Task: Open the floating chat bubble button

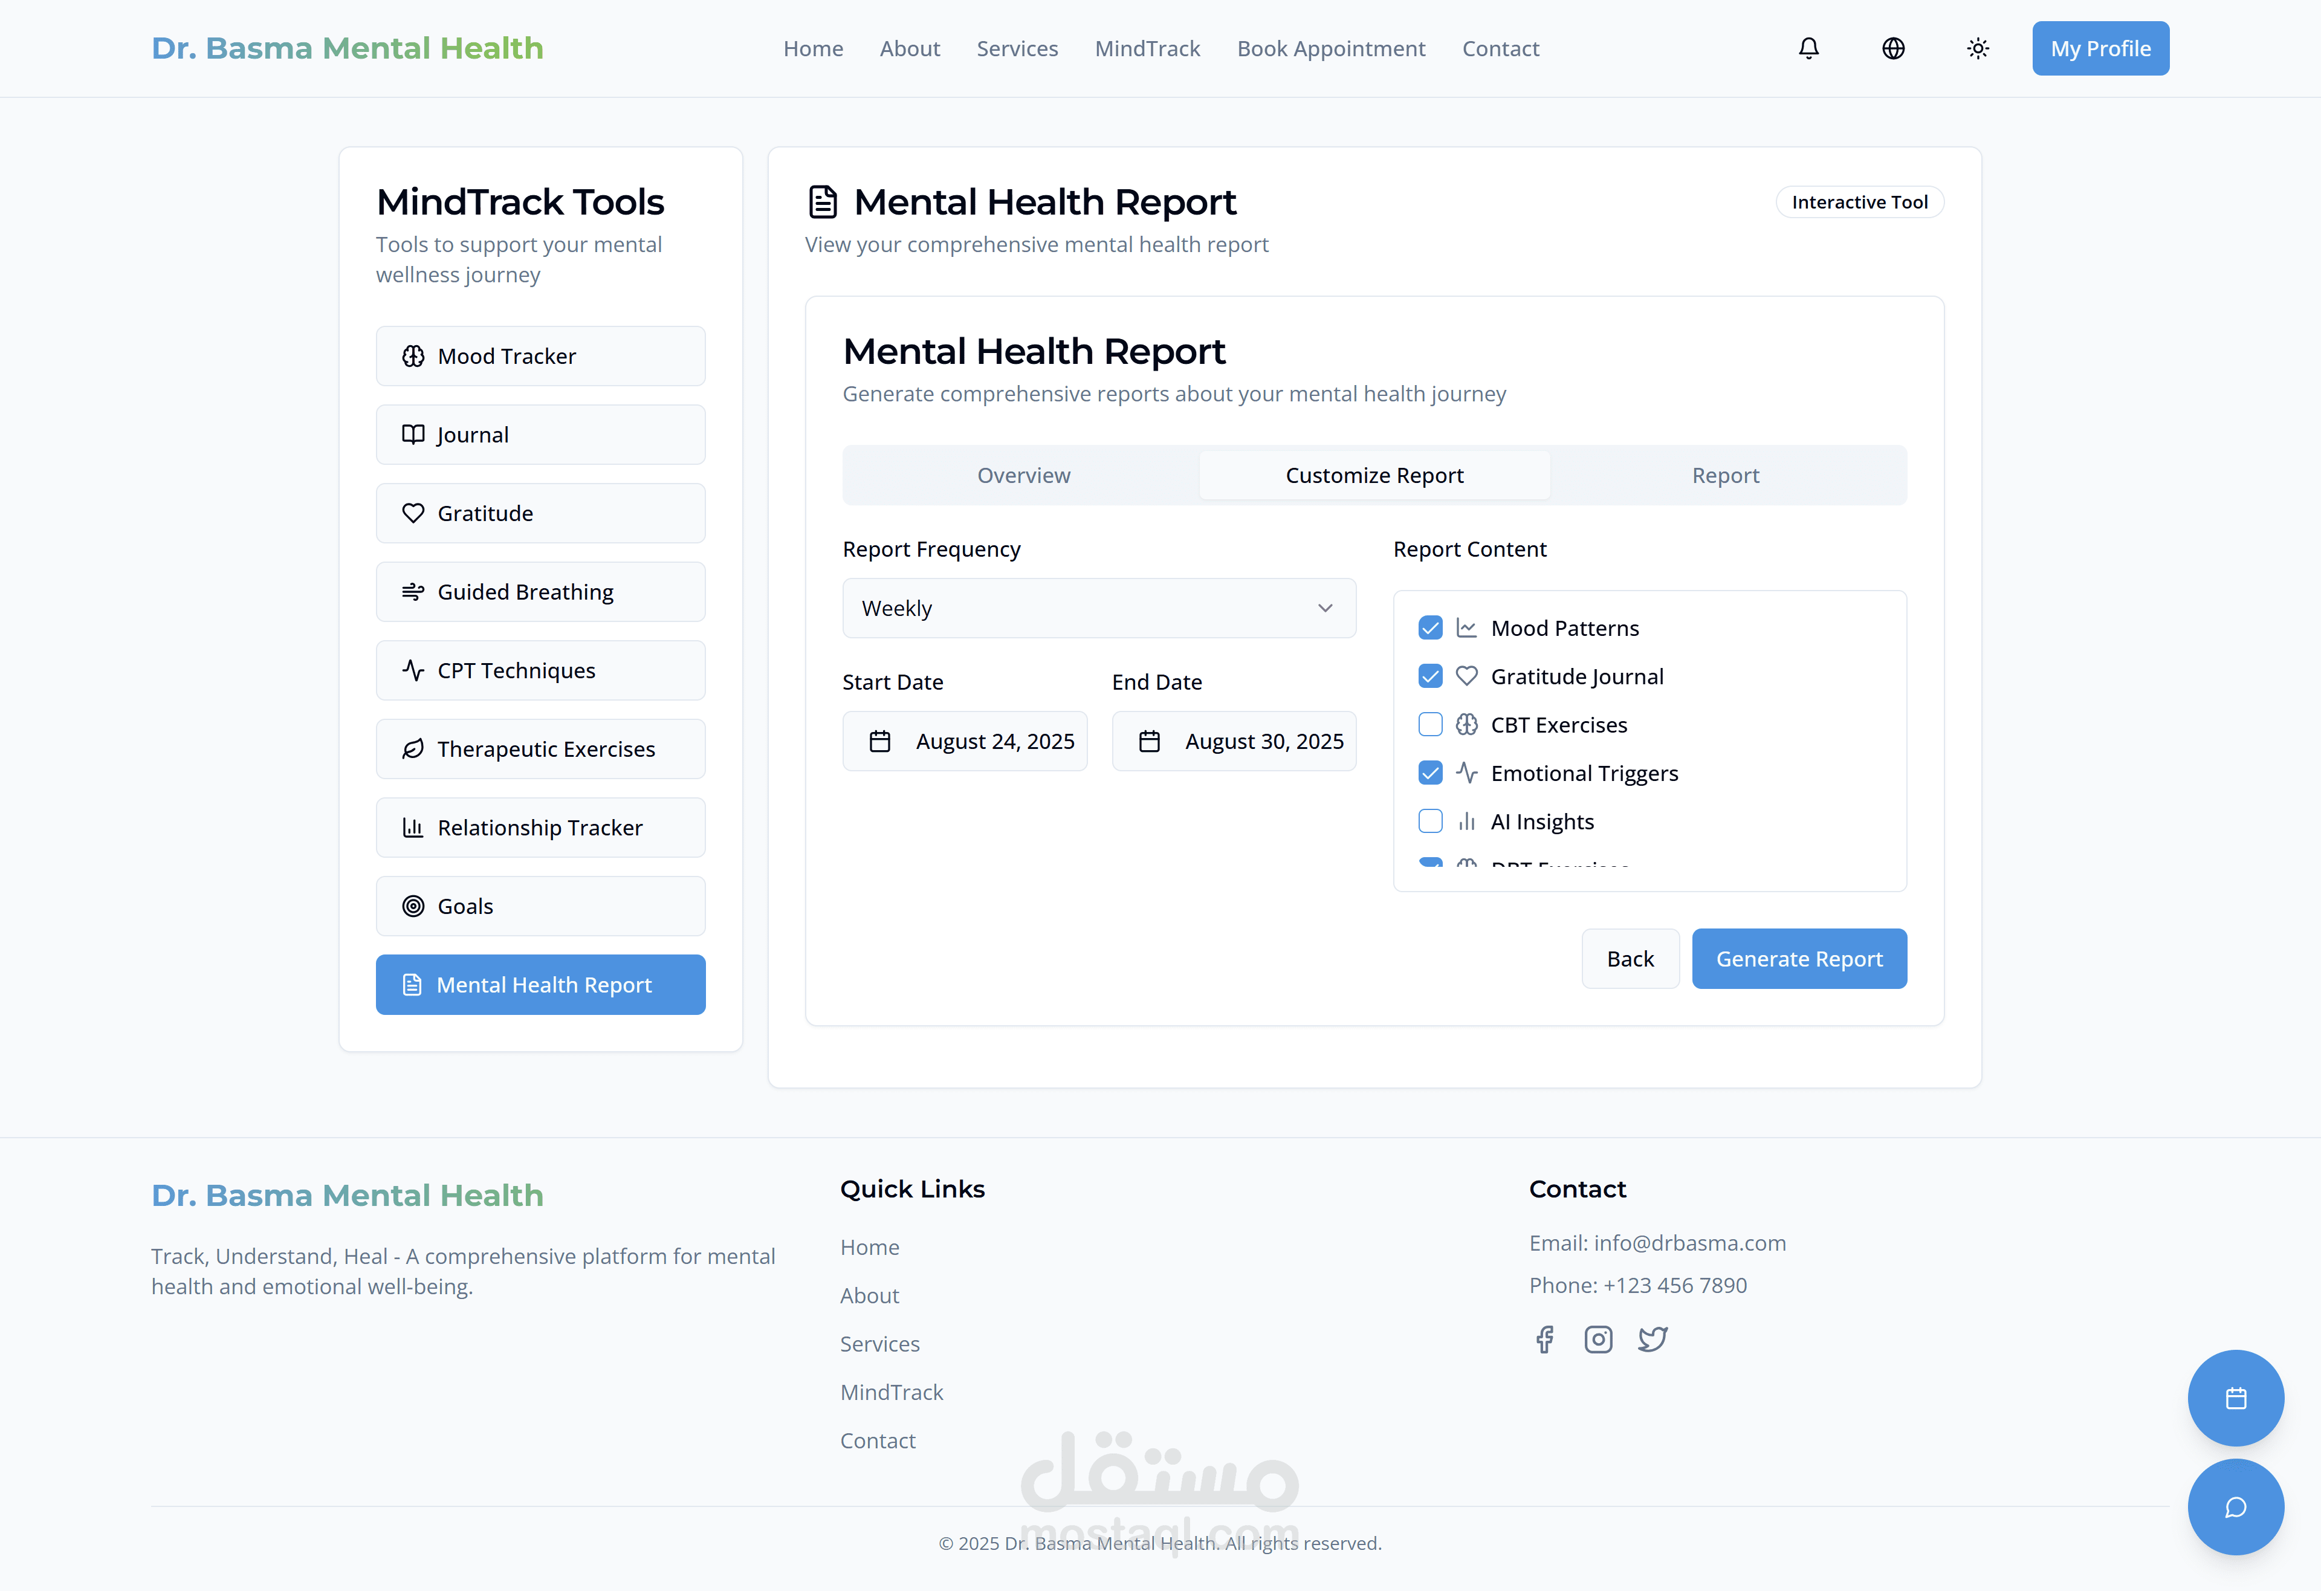Action: (x=2235, y=1506)
